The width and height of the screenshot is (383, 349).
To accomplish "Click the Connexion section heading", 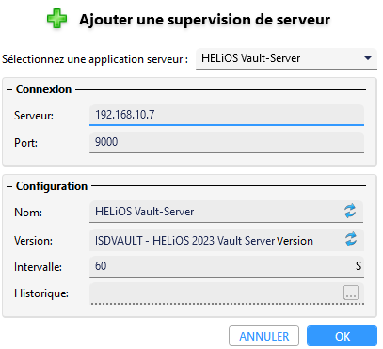I will 43,89.
